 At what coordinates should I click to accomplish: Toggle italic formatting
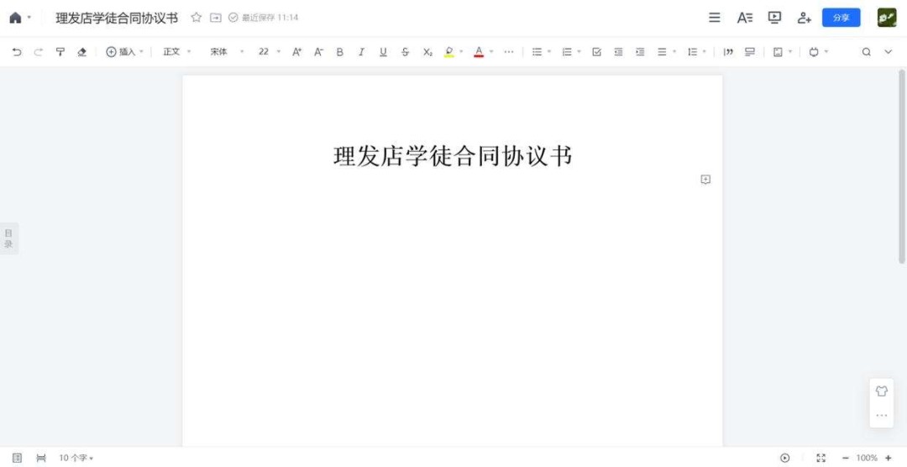361,52
